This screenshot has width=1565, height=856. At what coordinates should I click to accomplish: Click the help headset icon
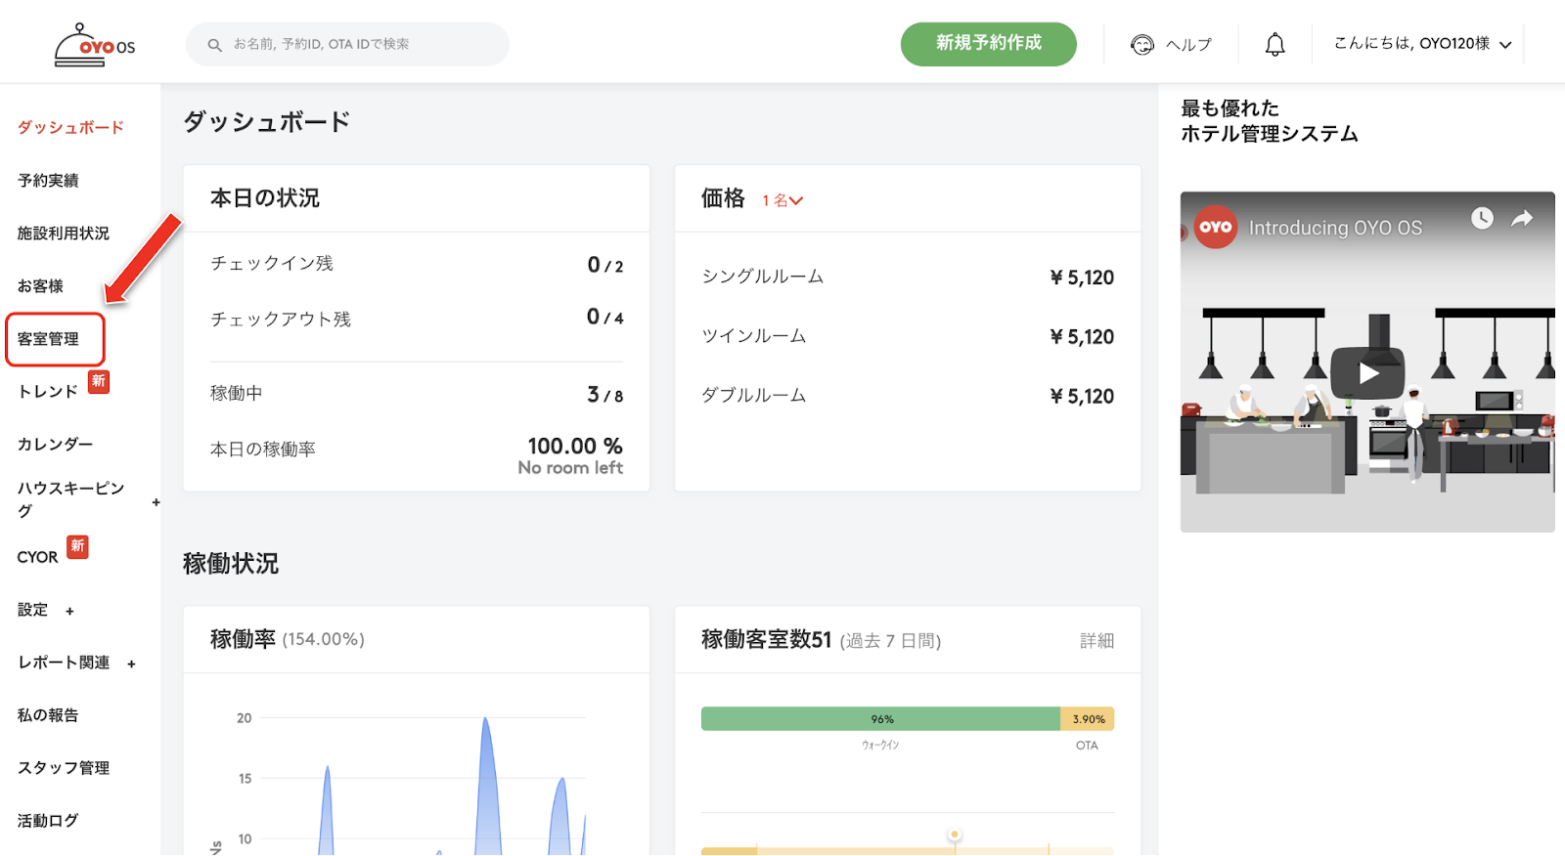pos(1142,45)
